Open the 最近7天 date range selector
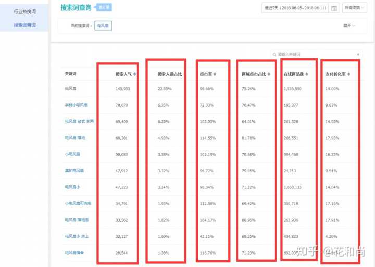This screenshot has width=375, height=267. pos(295,8)
